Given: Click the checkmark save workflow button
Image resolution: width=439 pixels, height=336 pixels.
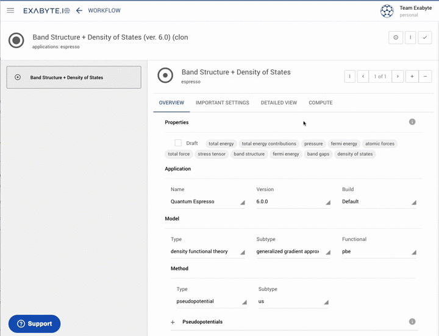Looking at the screenshot, I should pos(425,38).
